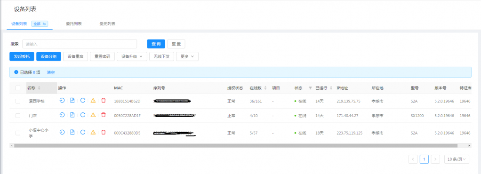This screenshot has height=174, width=481.
Task: Select the 门店 row checkbox
Action: tap(18, 116)
